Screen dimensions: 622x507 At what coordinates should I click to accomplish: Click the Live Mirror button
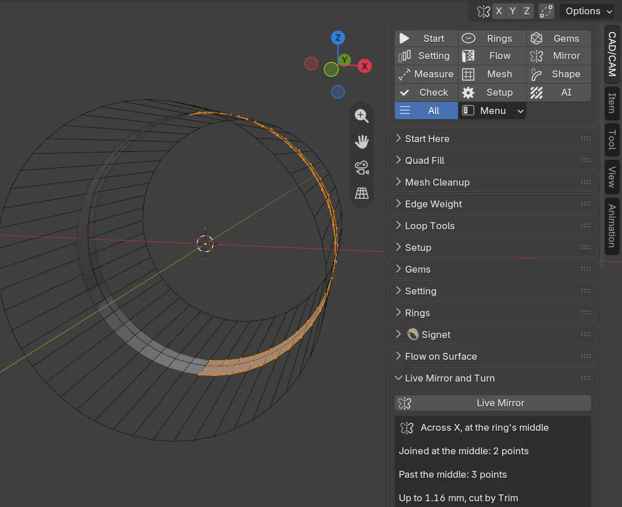click(493, 403)
